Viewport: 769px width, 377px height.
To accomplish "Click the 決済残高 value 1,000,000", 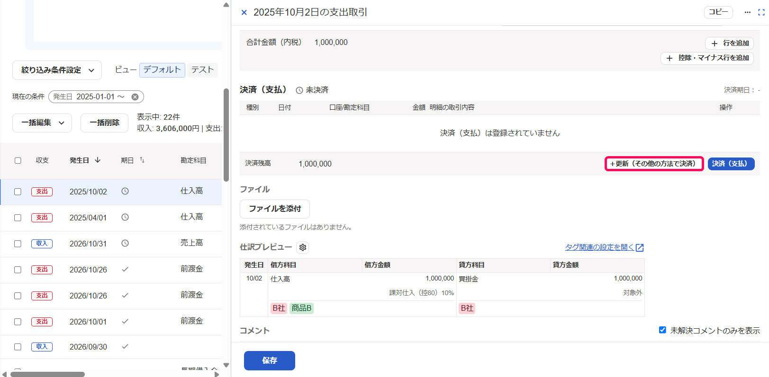I will [x=315, y=164].
